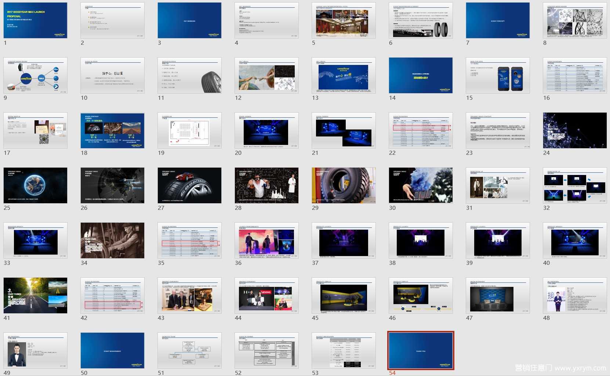Select slide 15 Save the Date phones
The image size is (610, 376).
click(498, 75)
